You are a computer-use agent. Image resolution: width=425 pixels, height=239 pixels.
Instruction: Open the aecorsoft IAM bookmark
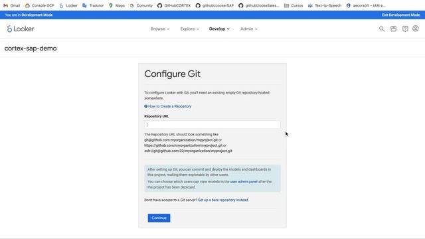(x=366, y=5)
